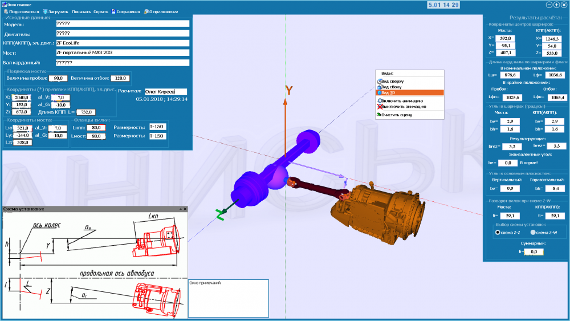
Task: Click the КПП Z coordinate field 673,0
Action: tap(22, 112)
